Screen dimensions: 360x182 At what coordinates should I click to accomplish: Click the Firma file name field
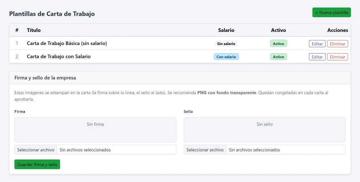[x=116, y=150]
